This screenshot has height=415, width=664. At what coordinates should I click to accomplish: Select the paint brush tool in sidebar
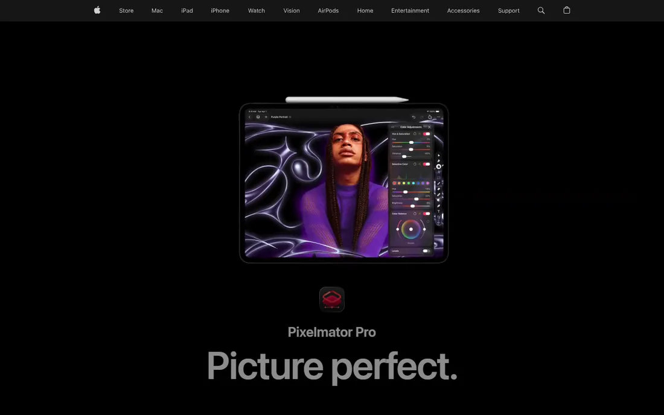tap(439, 183)
